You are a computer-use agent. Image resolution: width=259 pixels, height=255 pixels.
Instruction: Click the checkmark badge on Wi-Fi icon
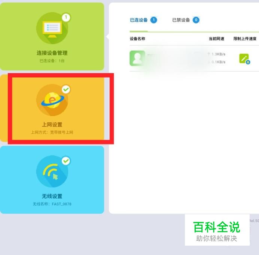[66, 161]
